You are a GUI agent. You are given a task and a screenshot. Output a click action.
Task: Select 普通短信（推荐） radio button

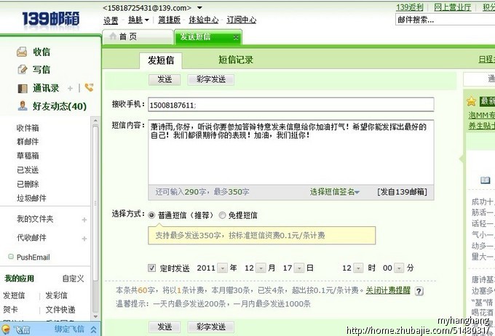[x=151, y=215]
